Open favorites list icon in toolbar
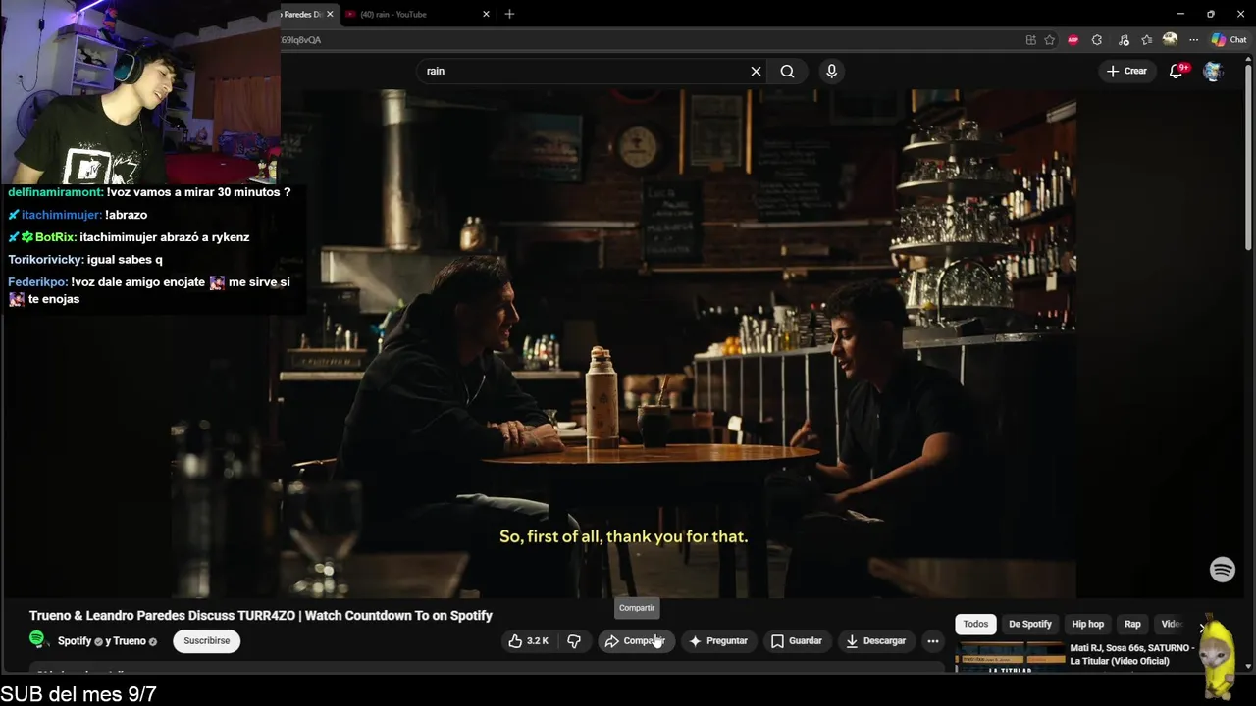This screenshot has height=706, width=1256. (x=1146, y=40)
